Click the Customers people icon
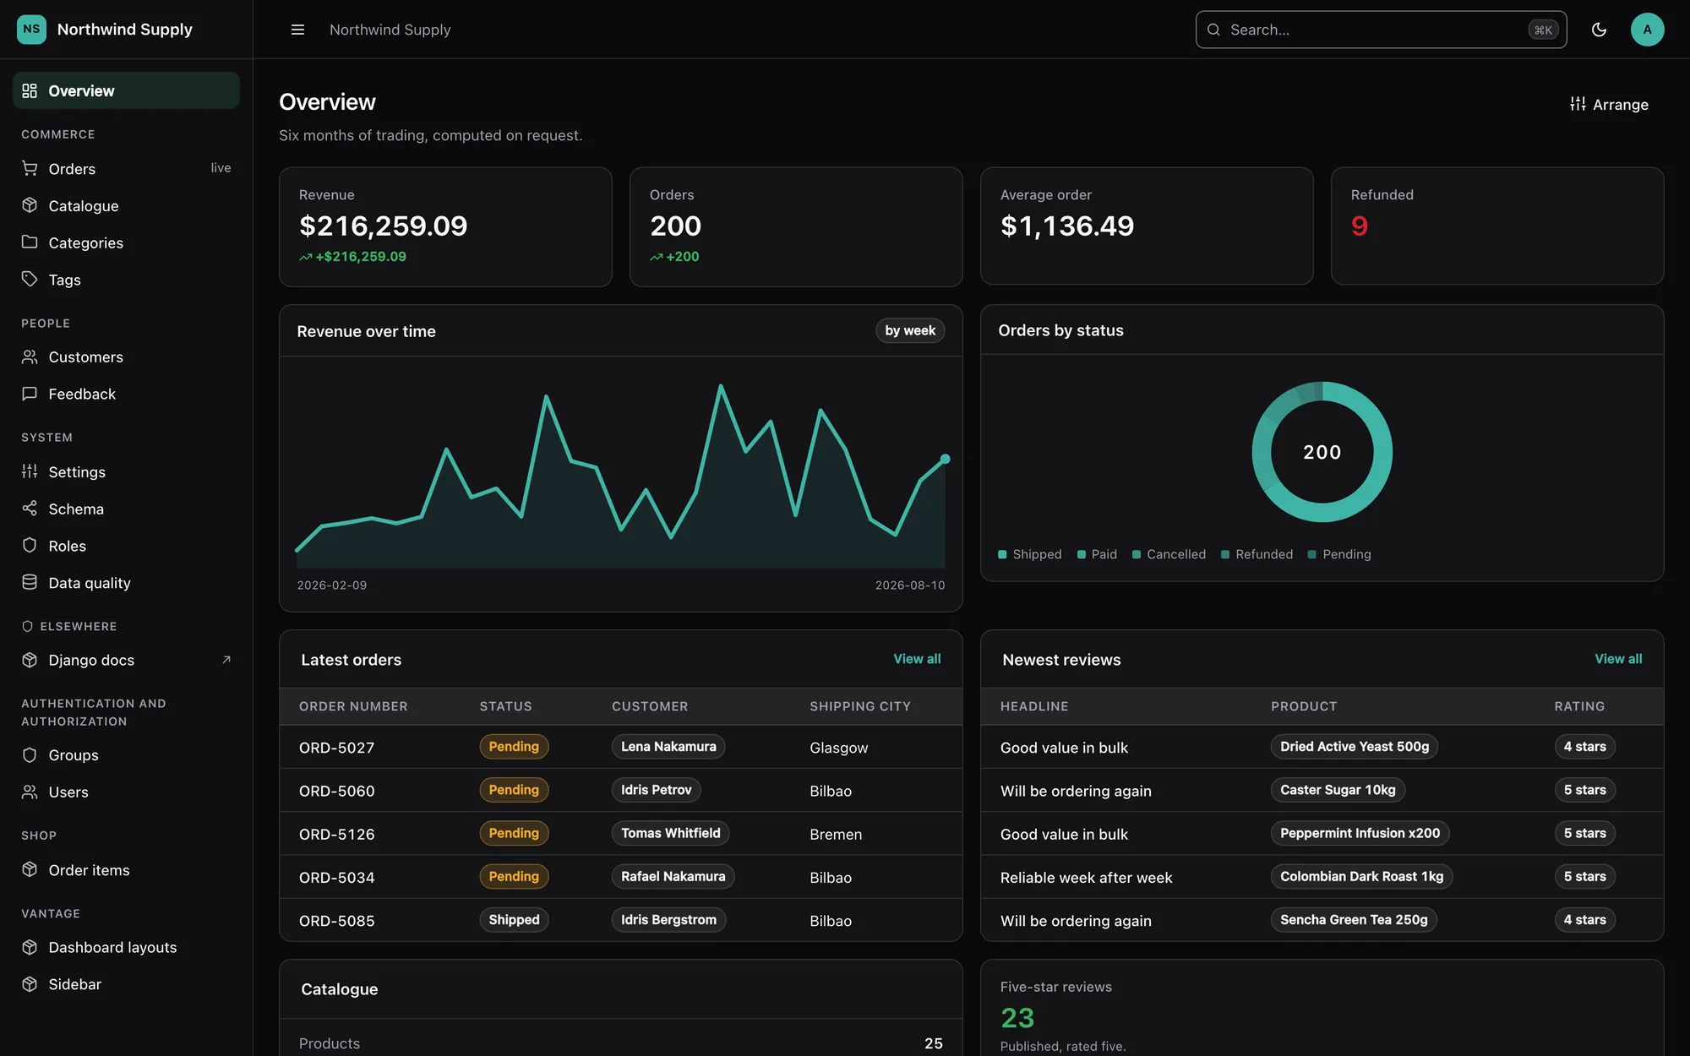1690x1056 pixels. click(30, 357)
